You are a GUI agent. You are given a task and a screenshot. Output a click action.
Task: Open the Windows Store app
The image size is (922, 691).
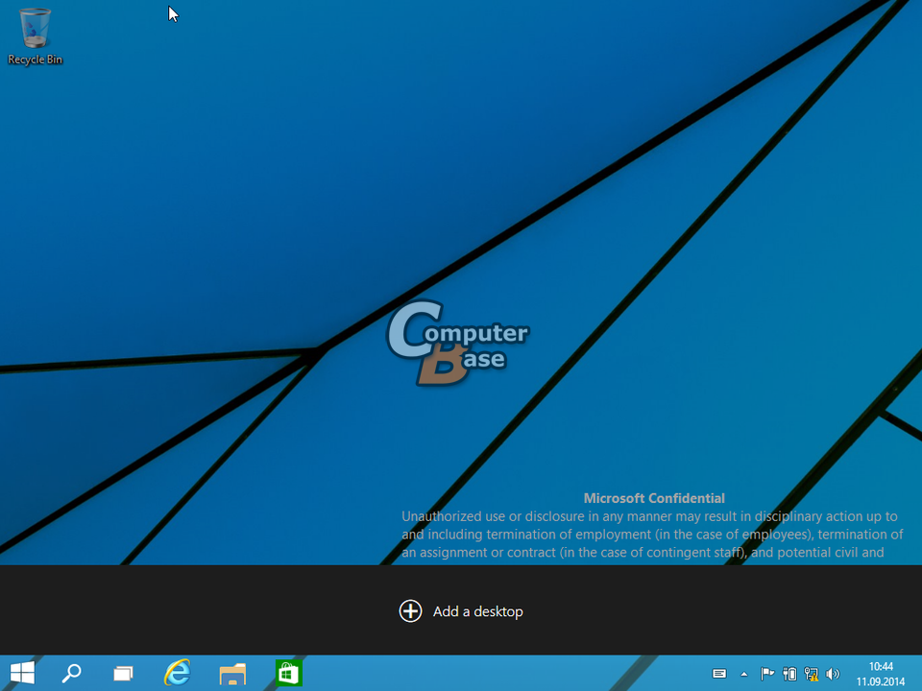288,673
